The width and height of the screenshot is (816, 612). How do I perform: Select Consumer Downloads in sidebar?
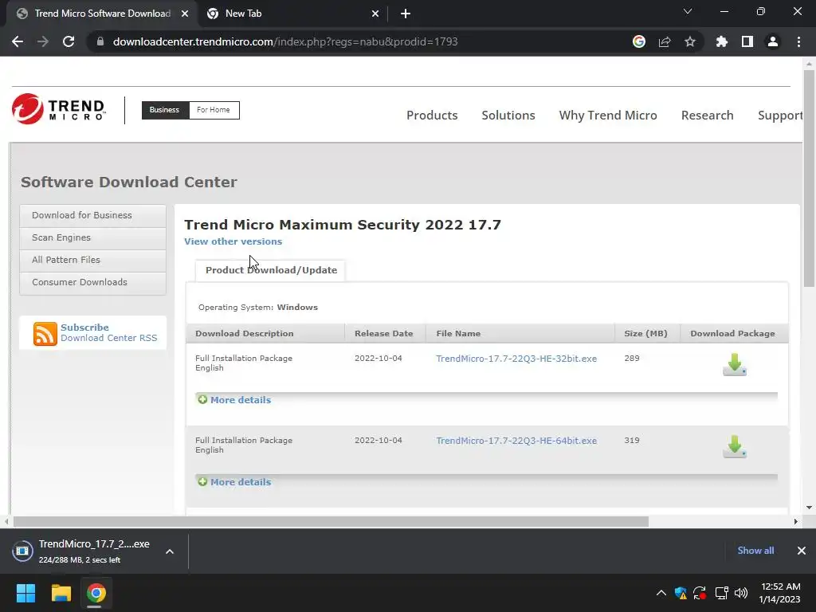tap(92, 283)
